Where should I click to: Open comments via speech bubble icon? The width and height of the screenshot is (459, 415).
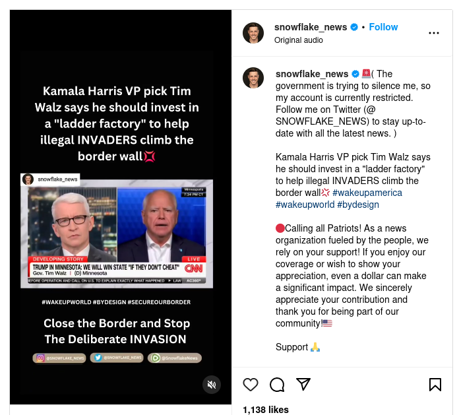click(277, 385)
